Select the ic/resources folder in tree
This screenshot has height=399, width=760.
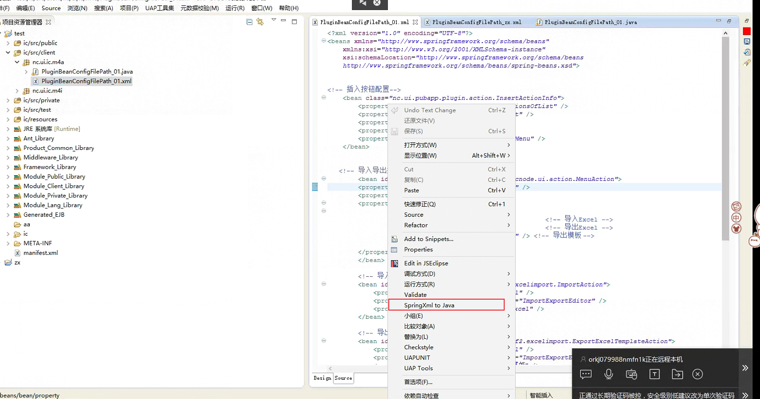(x=40, y=120)
